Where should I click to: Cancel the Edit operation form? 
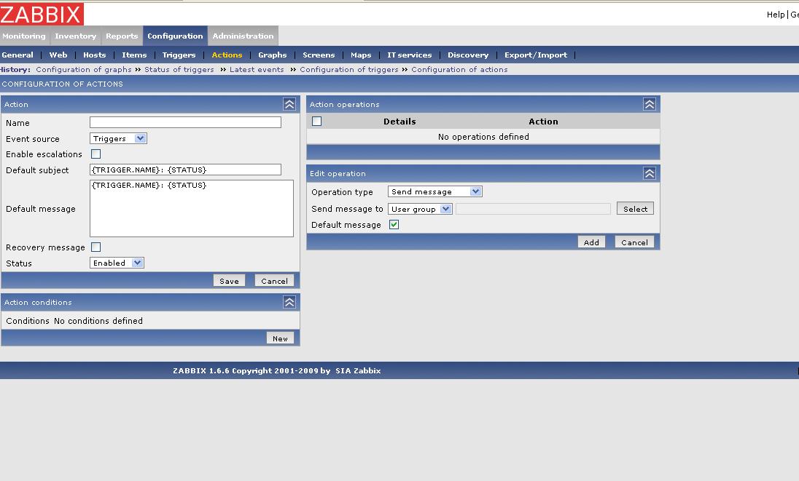coord(634,242)
